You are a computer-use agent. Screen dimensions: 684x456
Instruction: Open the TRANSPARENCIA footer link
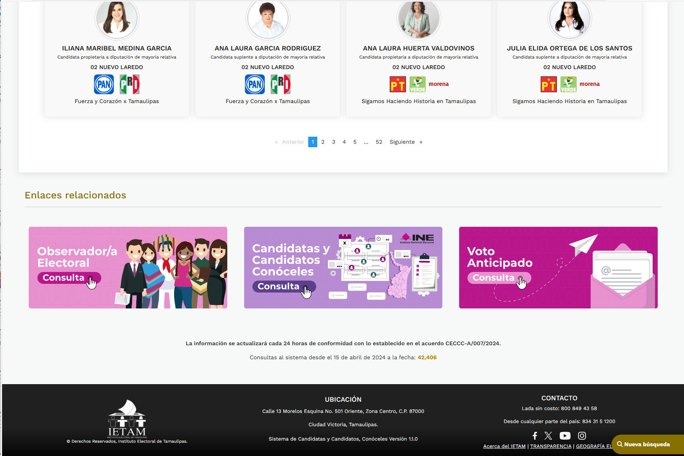(x=551, y=446)
